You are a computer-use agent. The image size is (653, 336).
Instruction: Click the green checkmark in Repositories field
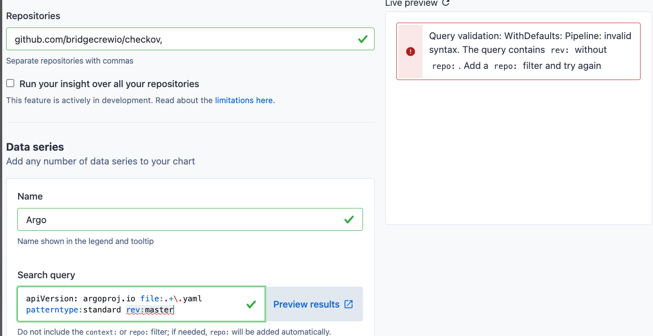pos(363,39)
